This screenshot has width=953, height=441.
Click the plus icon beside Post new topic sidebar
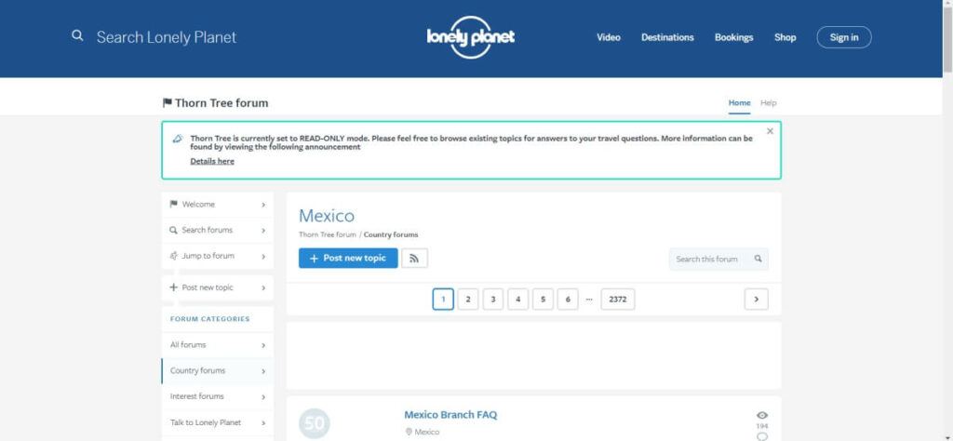(x=174, y=287)
